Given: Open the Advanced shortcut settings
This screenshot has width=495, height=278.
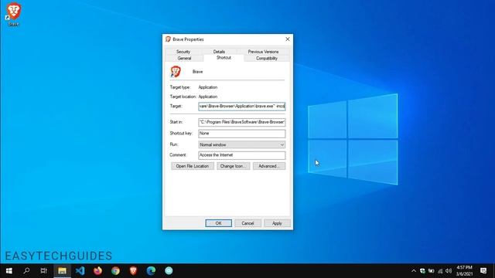Looking at the screenshot, I should coord(269,166).
